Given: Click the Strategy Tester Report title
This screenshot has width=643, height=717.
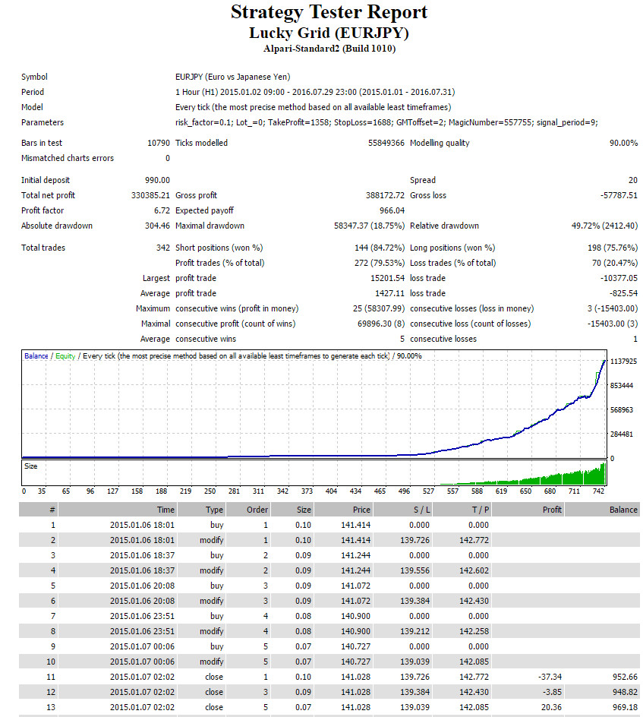Looking at the screenshot, I should point(329,12).
